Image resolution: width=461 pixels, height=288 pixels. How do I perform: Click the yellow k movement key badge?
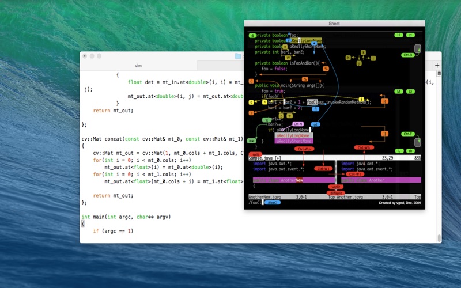click(x=364, y=52)
